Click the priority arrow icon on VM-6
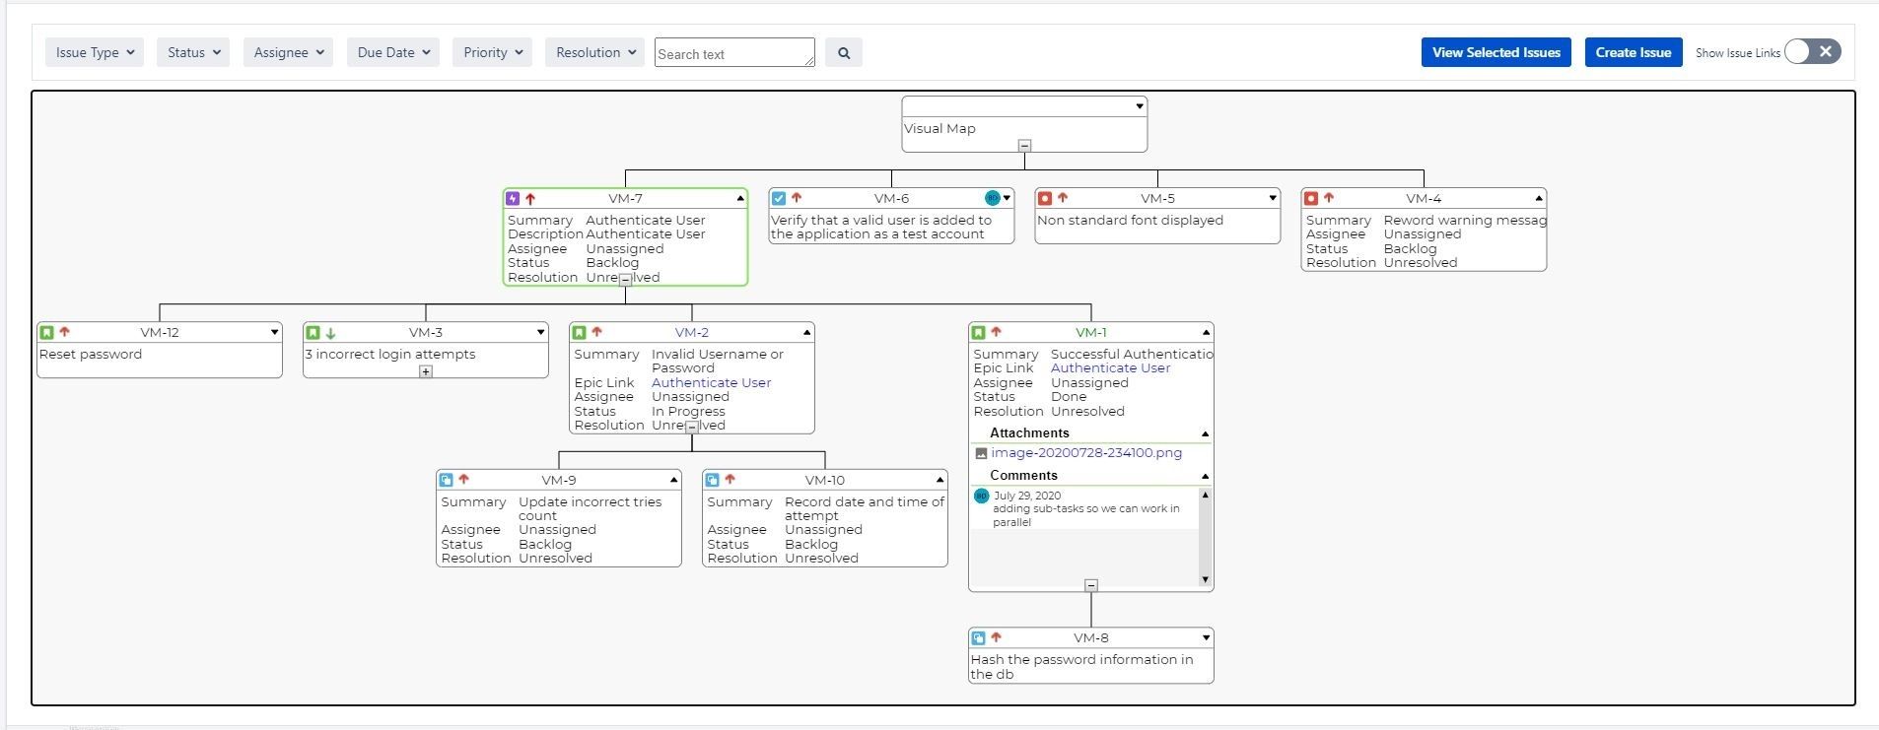This screenshot has width=1879, height=730. coord(797,199)
